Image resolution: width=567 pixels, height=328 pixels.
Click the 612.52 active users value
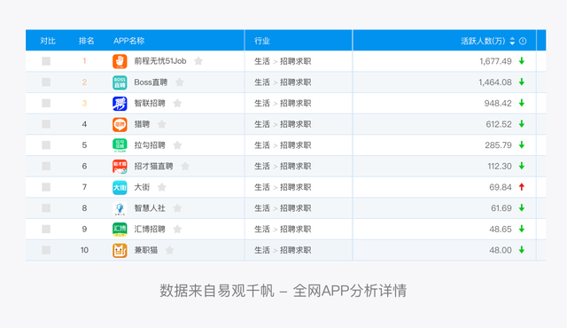[x=499, y=124]
